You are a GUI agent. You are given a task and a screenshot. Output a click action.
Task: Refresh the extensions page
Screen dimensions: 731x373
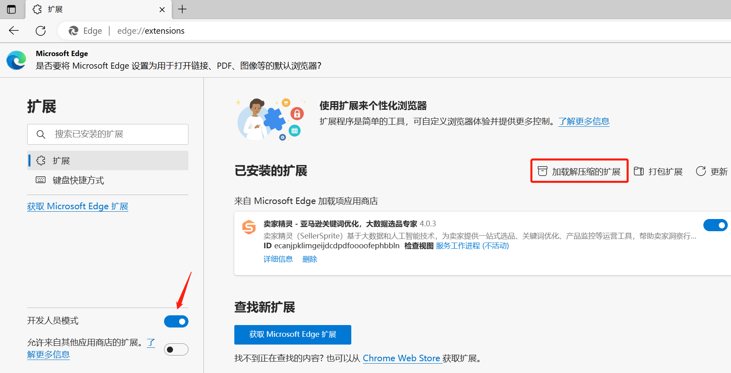tap(41, 30)
